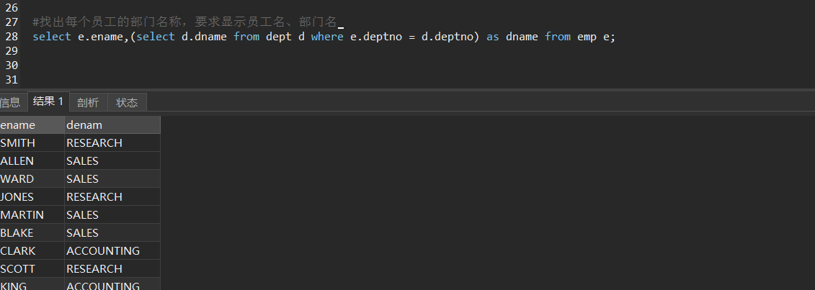
Task: Click ACCOUNTING in KING's row
Action: pos(112,285)
